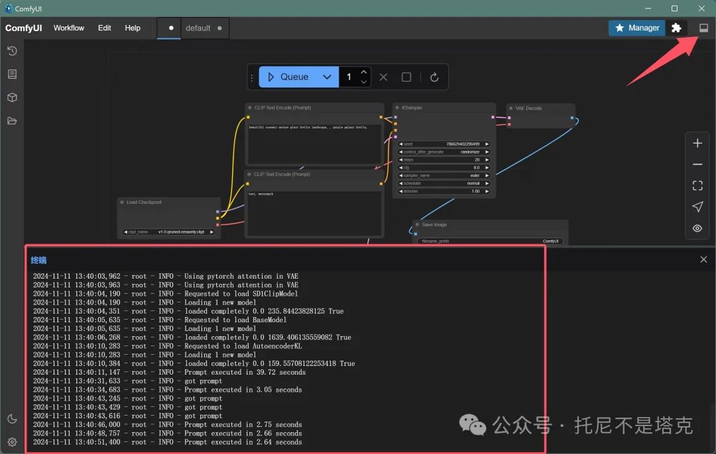Collapse the watermark CLIP Text Encode node
716x454 pixels.
tap(249, 174)
